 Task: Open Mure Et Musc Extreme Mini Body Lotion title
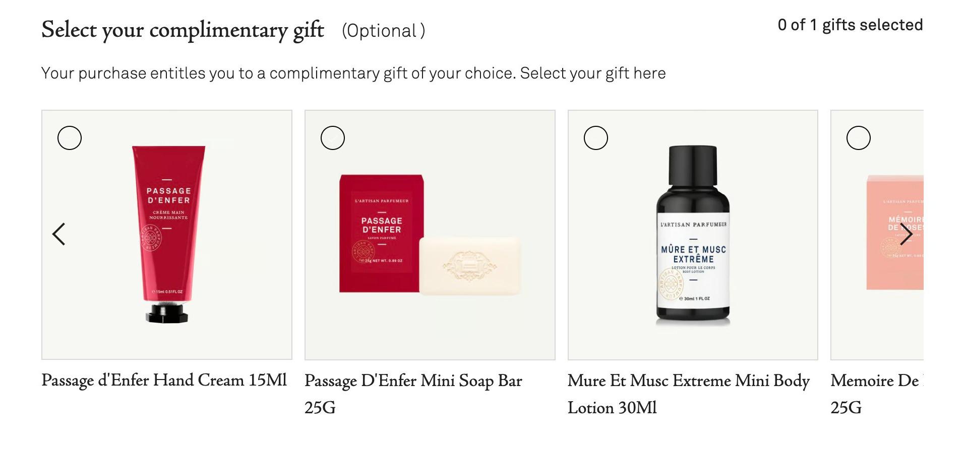point(689,394)
